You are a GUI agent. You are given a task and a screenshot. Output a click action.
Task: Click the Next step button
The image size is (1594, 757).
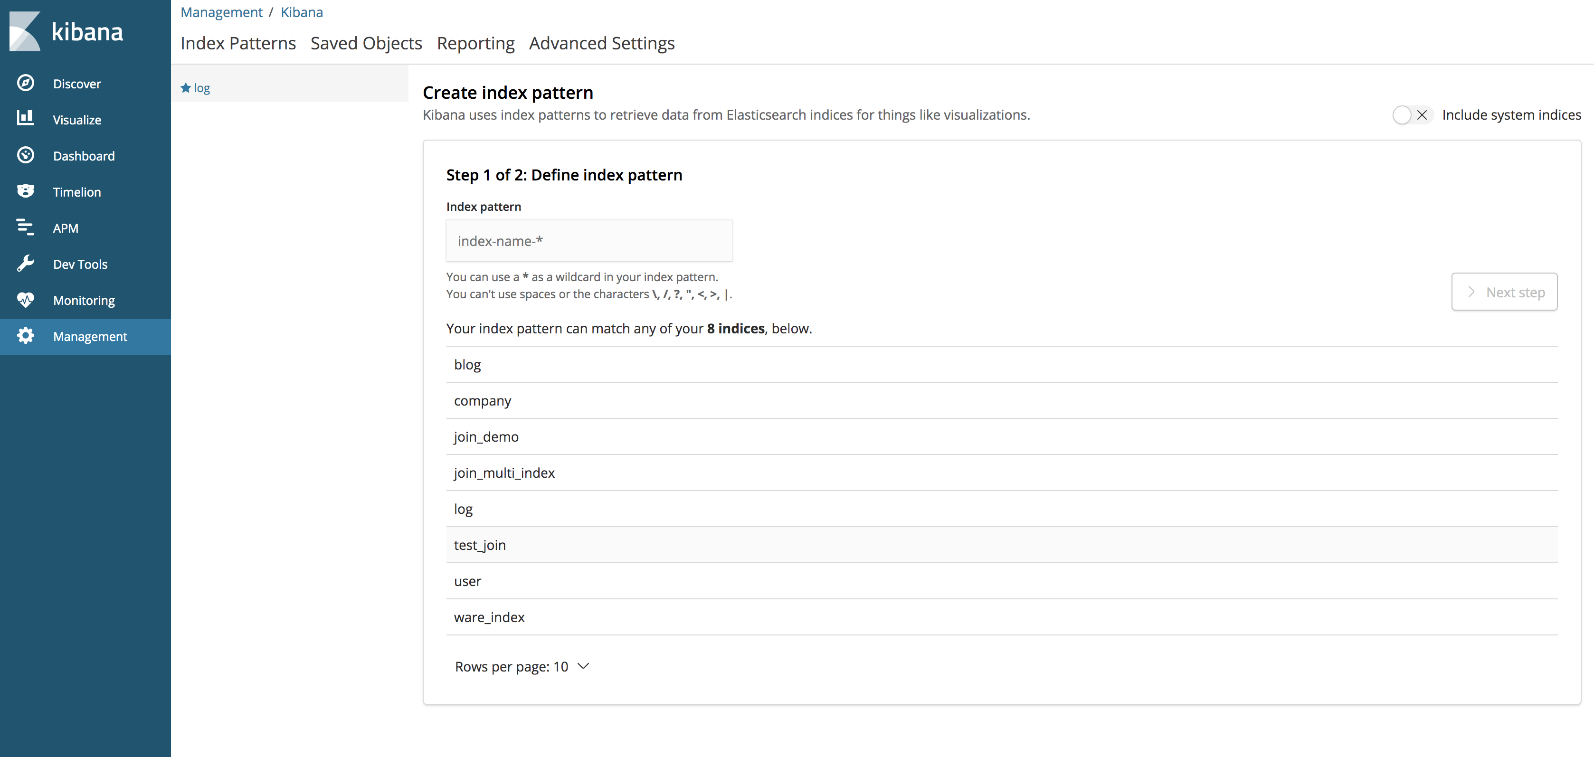1504,292
